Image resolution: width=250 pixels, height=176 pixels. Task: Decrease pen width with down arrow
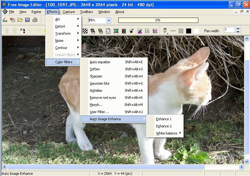tap(238, 32)
